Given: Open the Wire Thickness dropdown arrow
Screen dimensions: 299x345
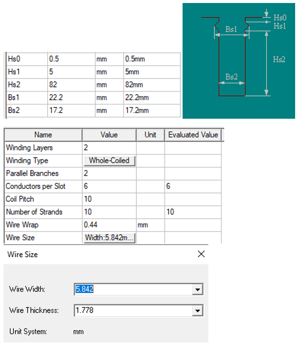Looking at the screenshot, I should pyautogui.click(x=198, y=310).
